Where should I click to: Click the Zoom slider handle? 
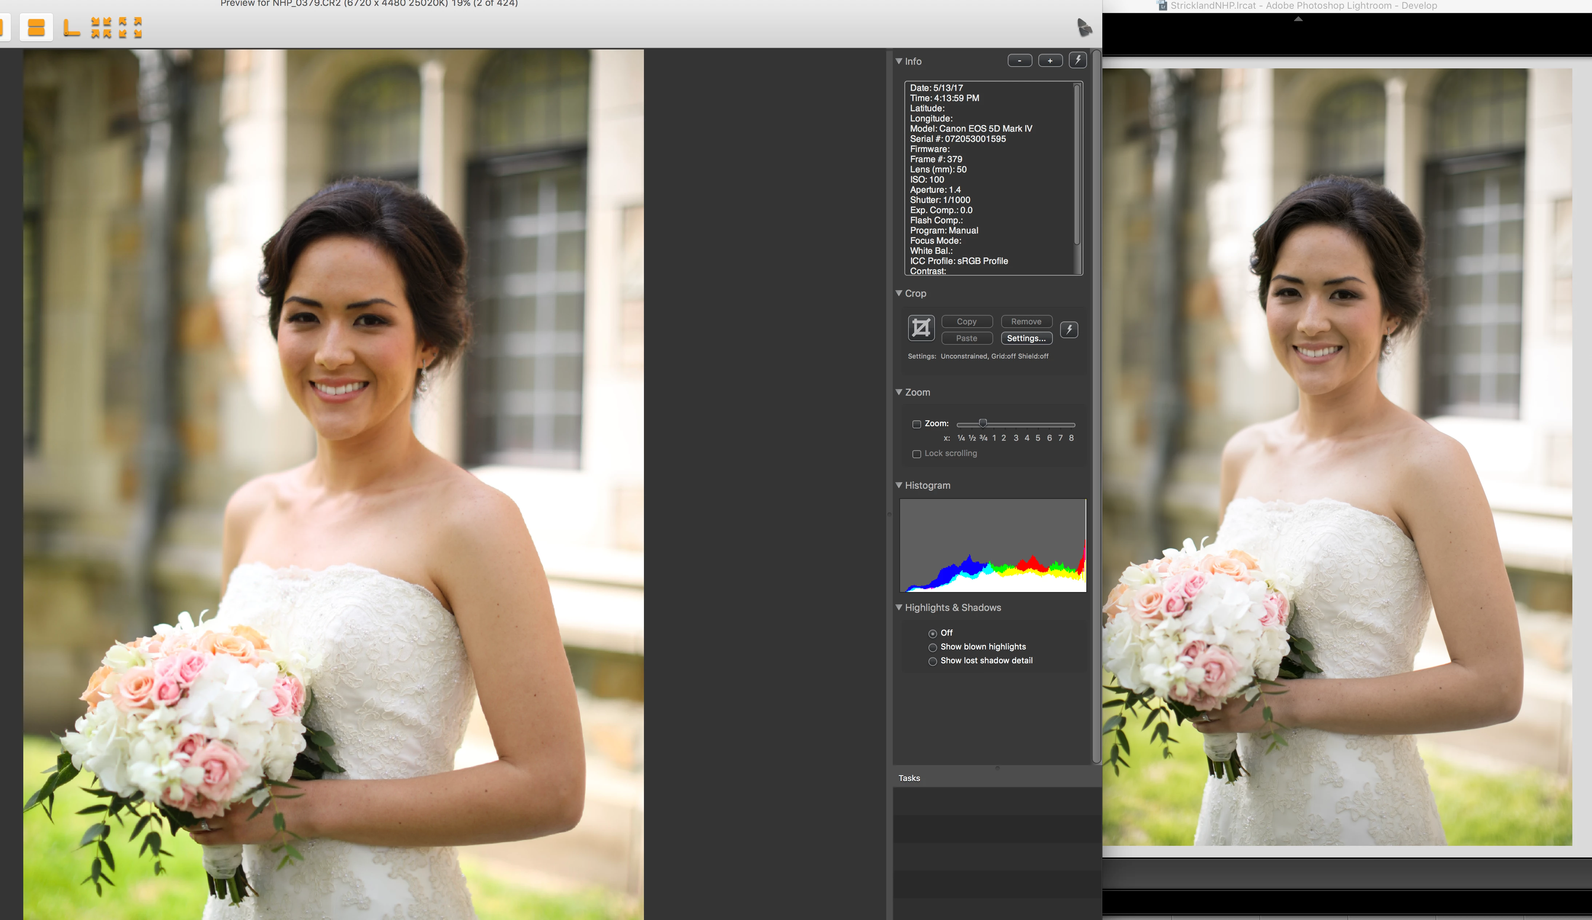(982, 423)
